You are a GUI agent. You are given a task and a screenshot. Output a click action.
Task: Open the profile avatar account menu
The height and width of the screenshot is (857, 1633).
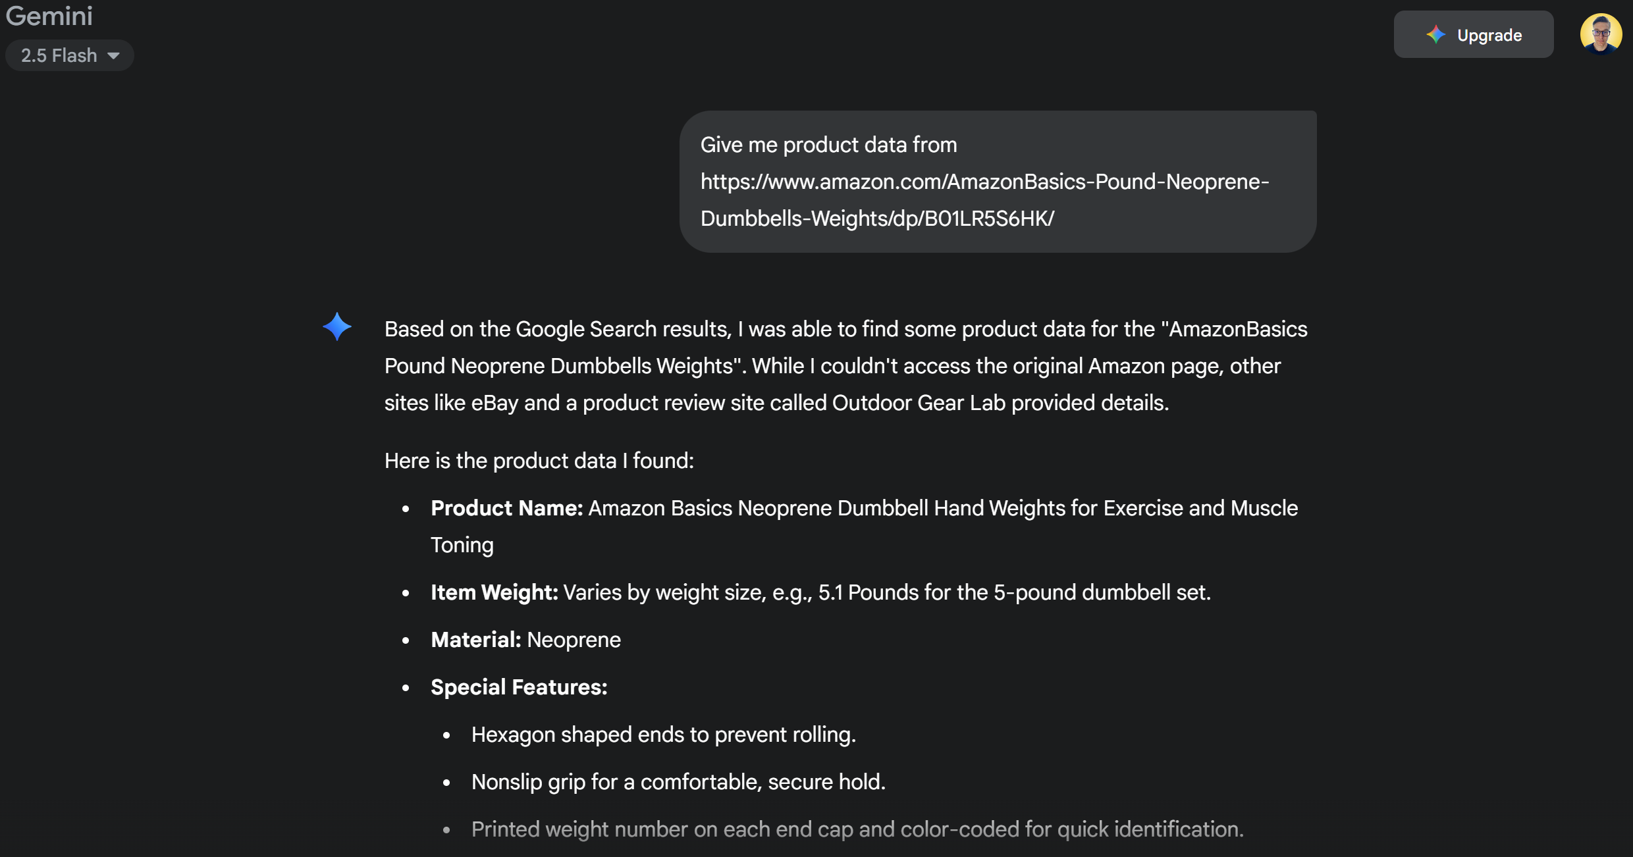click(x=1601, y=34)
